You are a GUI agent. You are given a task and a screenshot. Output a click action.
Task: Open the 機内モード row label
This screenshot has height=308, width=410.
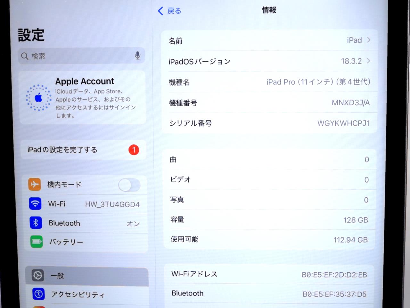[64, 184]
